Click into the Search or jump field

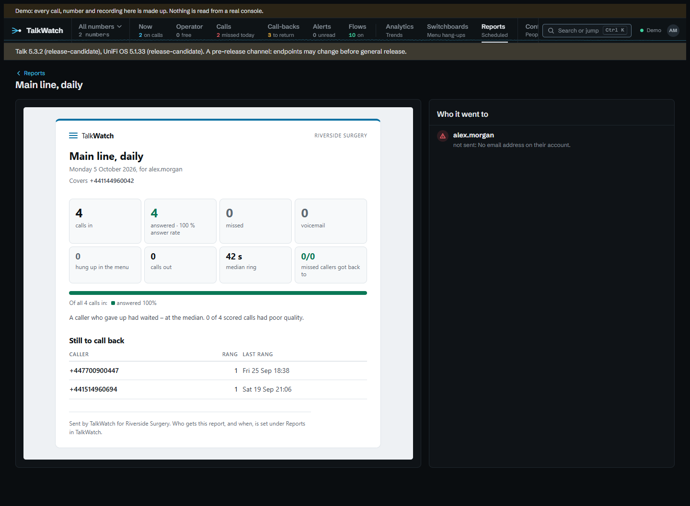pos(586,31)
